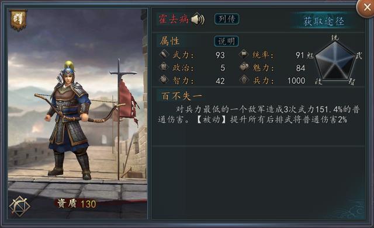Open 获取途径 acquisition routes
374x228 pixels.
tap(324, 21)
